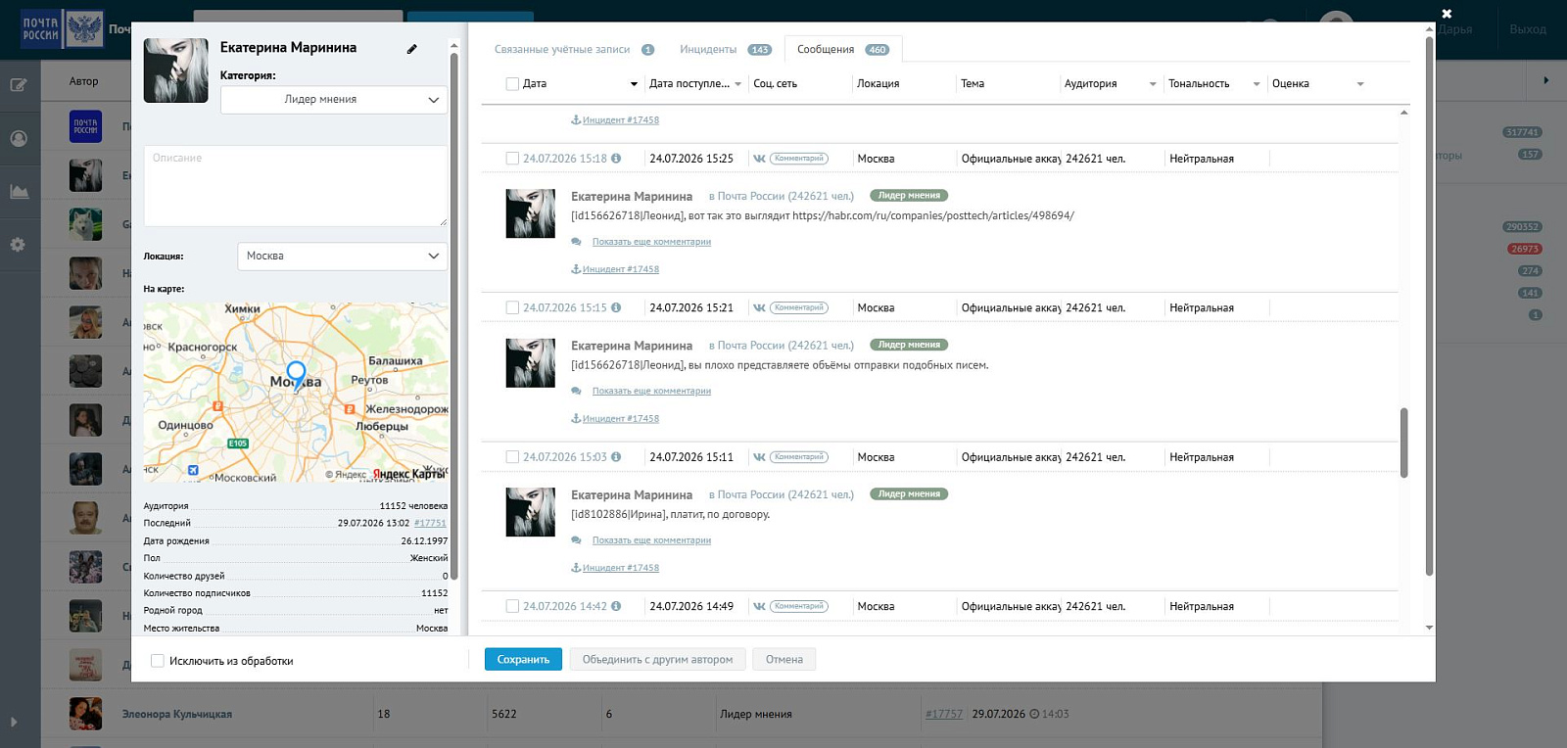
Task: Click the Отмена button
Action: tap(784, 660)
